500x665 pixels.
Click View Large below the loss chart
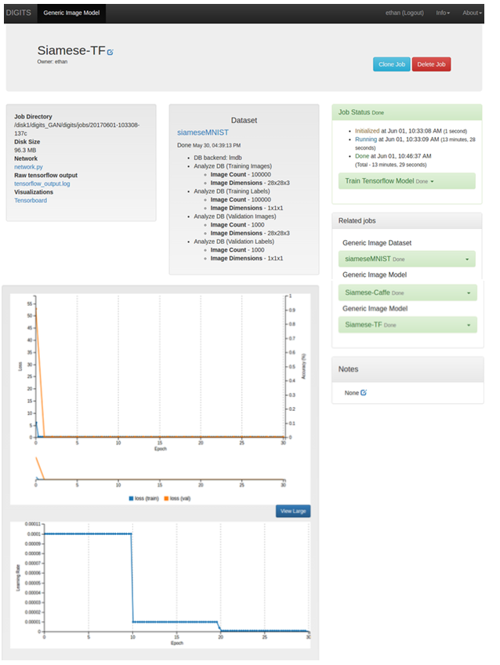click(x=293, y=511)
